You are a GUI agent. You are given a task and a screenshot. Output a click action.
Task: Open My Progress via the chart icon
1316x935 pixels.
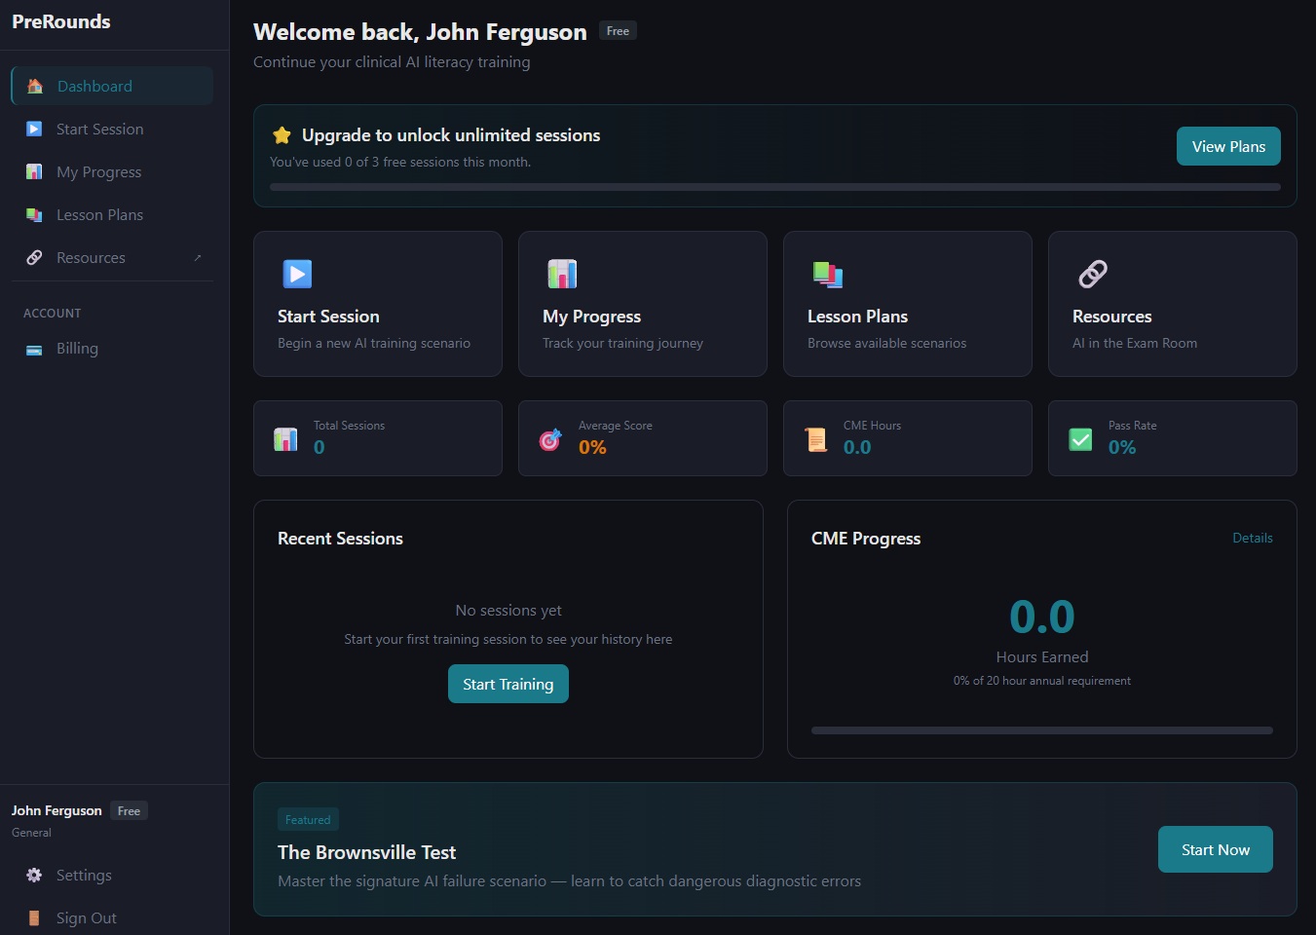pyautogui.click(x=33, y=171)
